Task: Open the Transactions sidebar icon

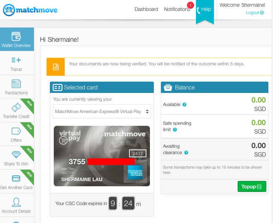Action: (16, 84)
